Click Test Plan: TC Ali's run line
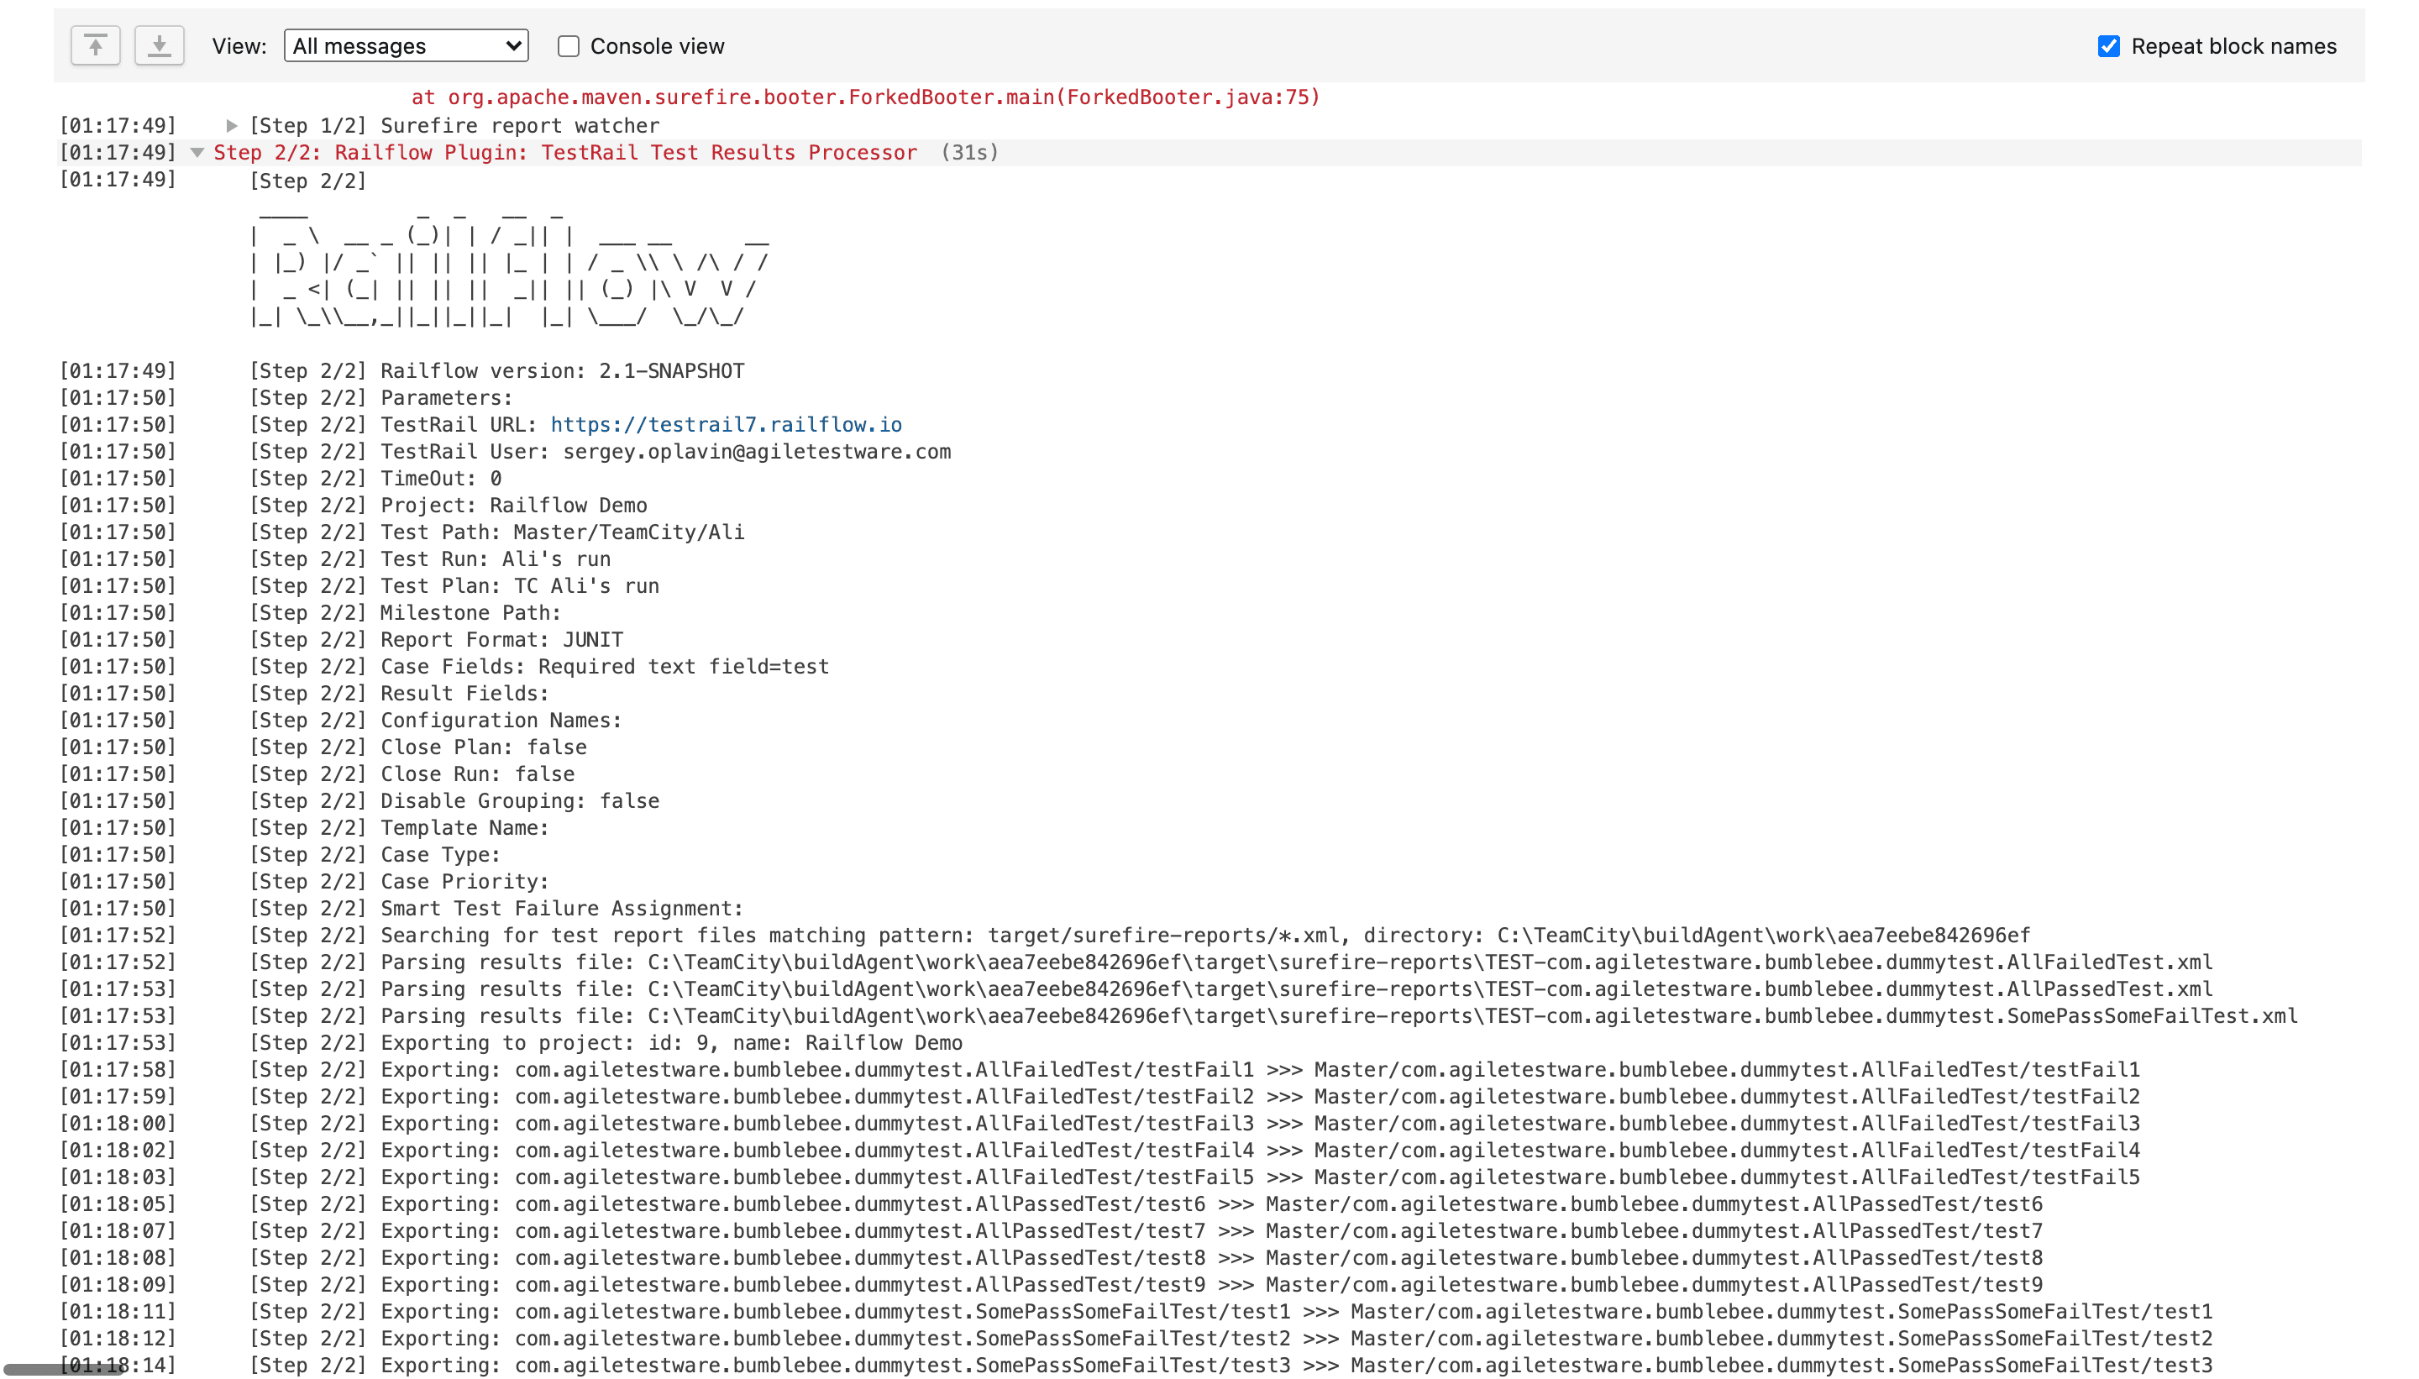 520,586
